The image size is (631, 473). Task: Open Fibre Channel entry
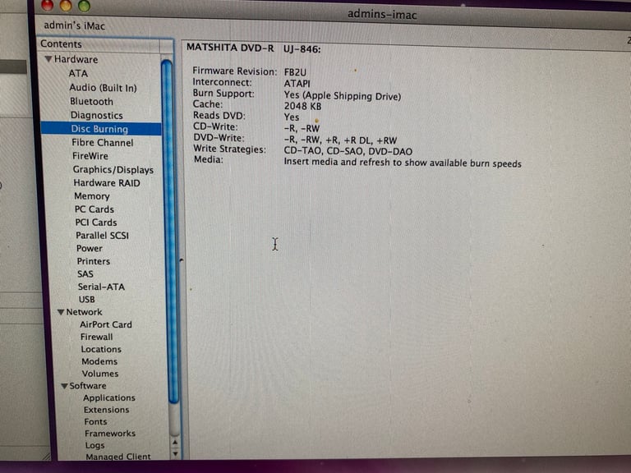[102, 143]
